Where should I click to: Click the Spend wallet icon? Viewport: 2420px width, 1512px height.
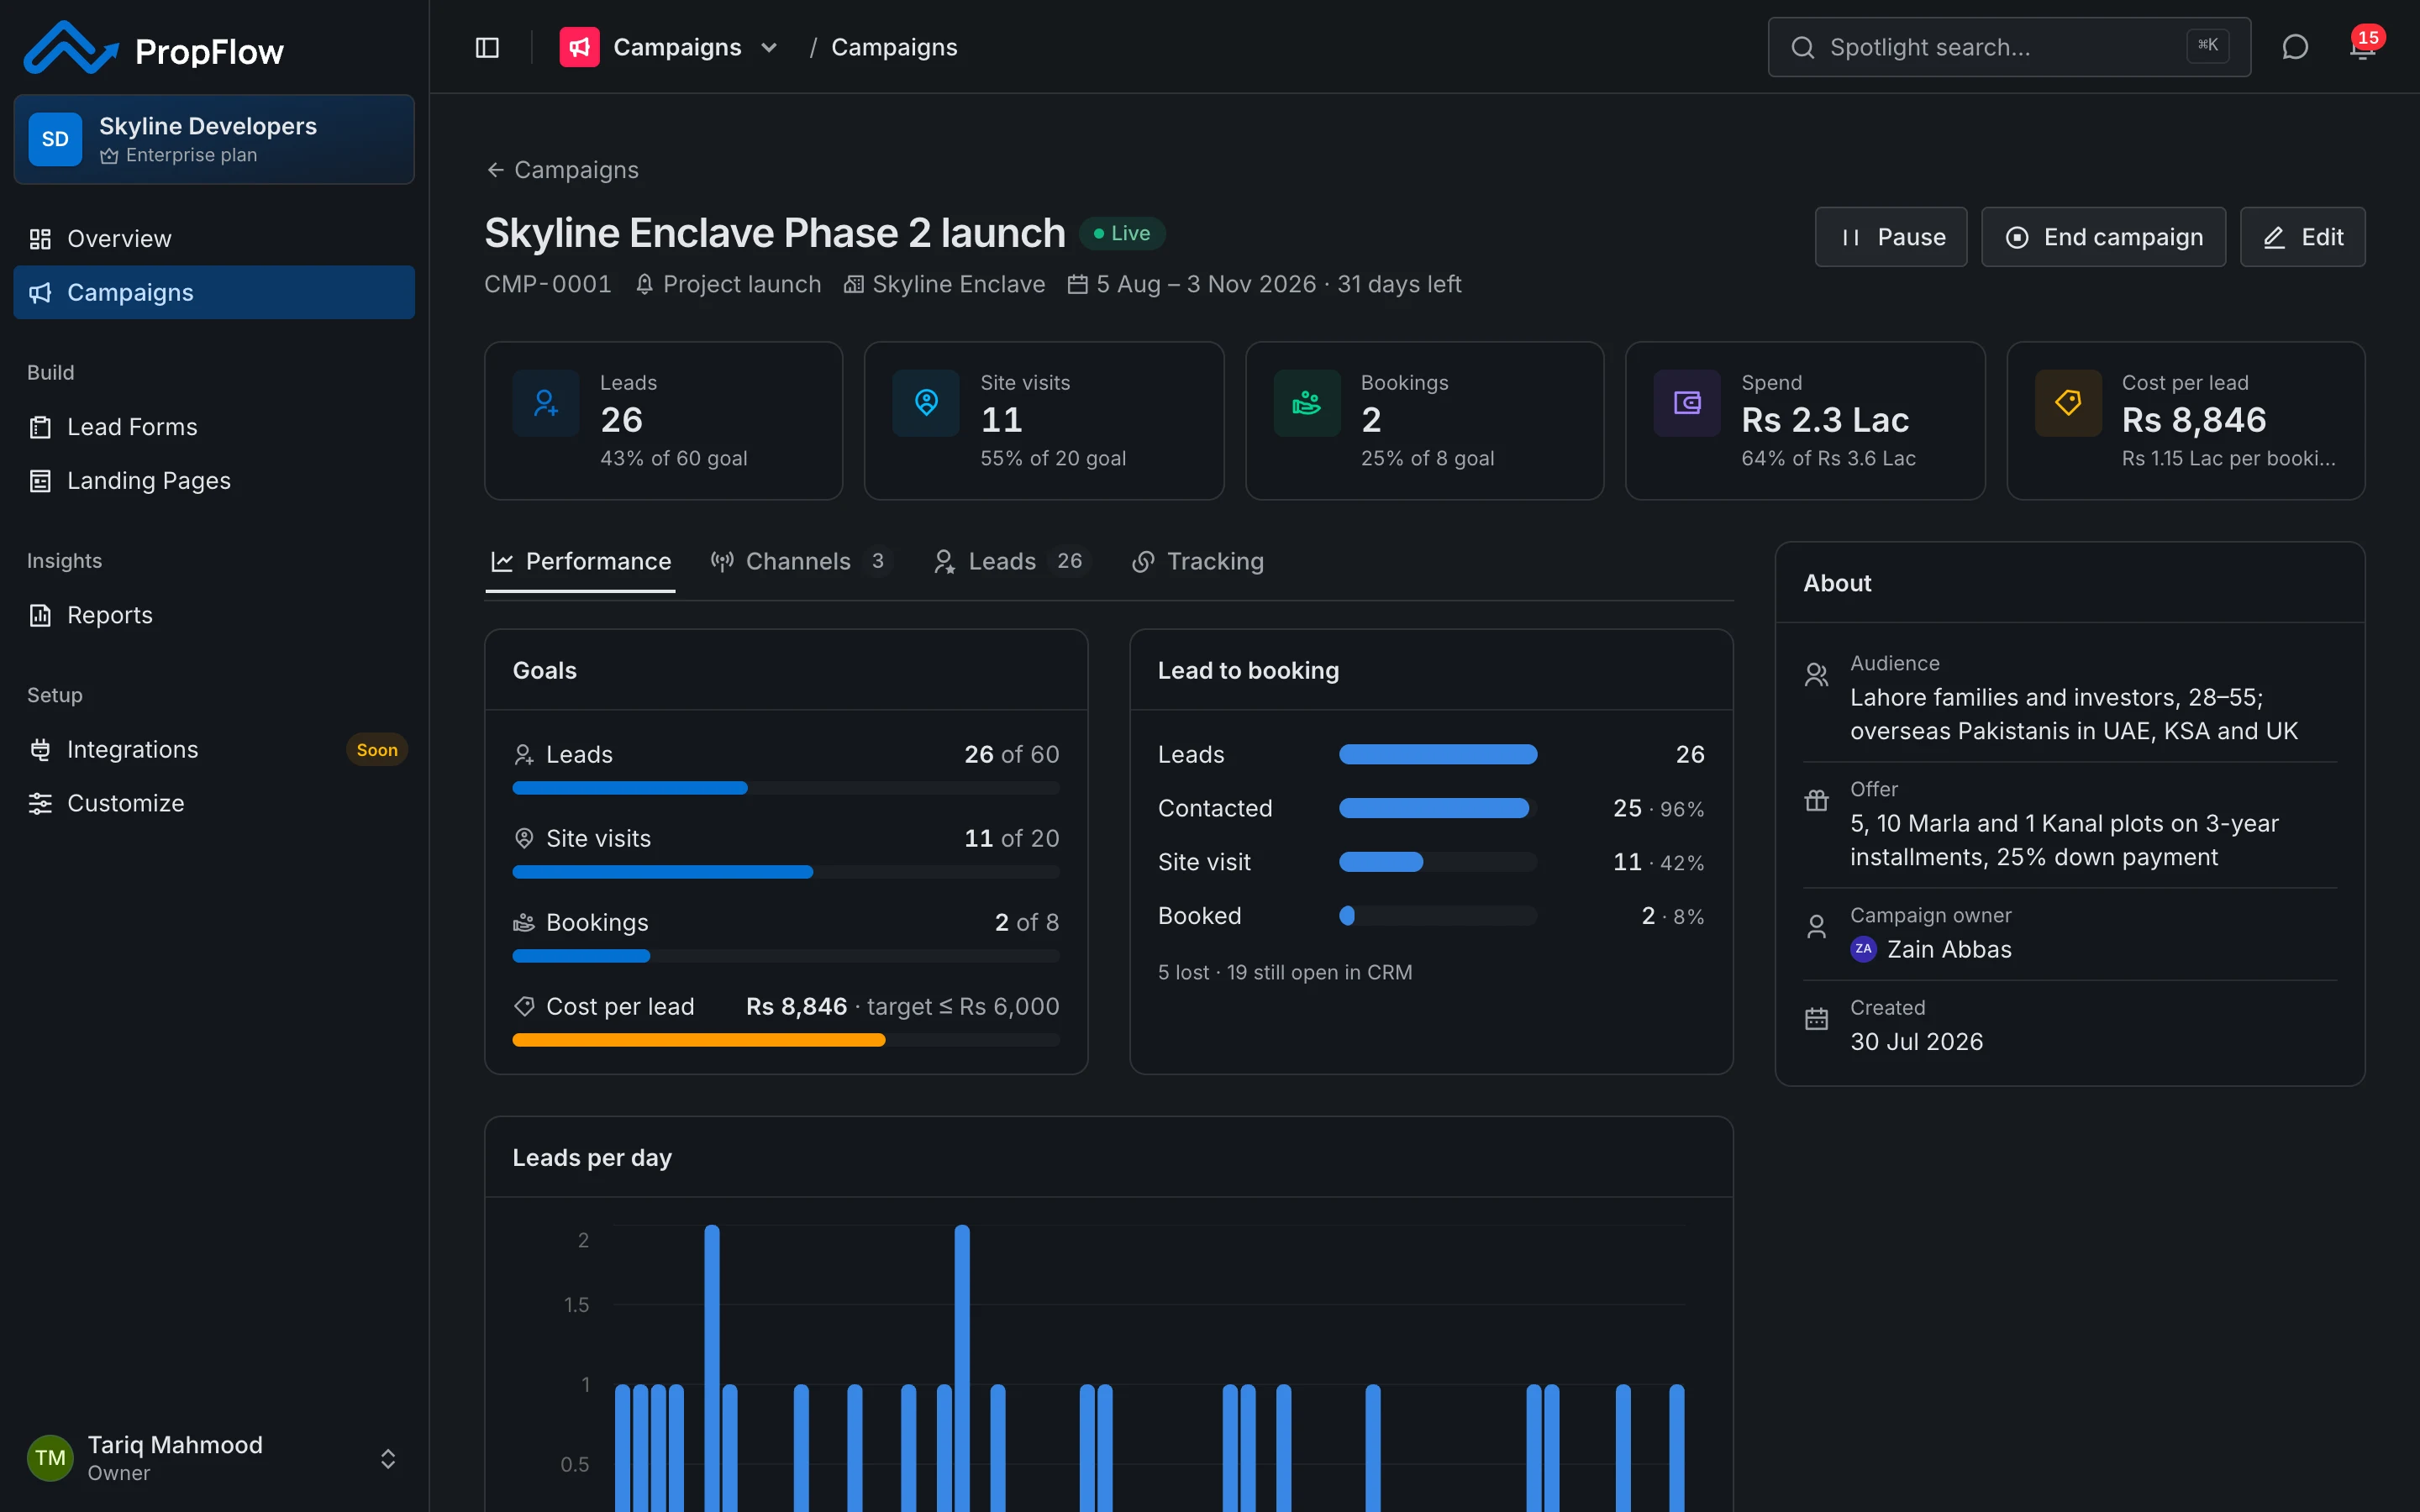tap(1687, 403)
